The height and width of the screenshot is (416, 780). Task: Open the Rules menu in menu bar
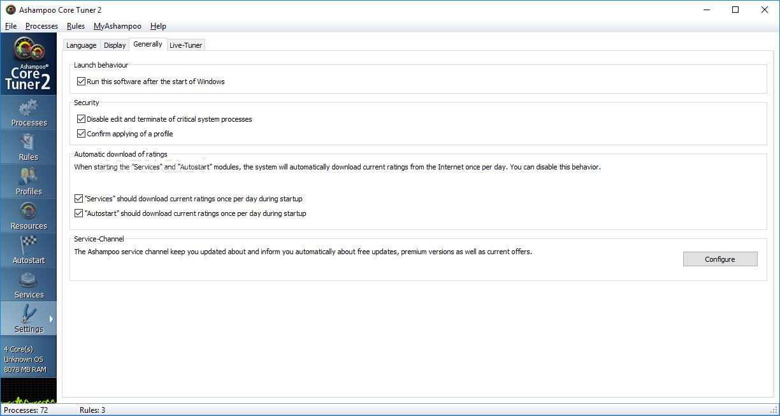click(x=76, y=26)
